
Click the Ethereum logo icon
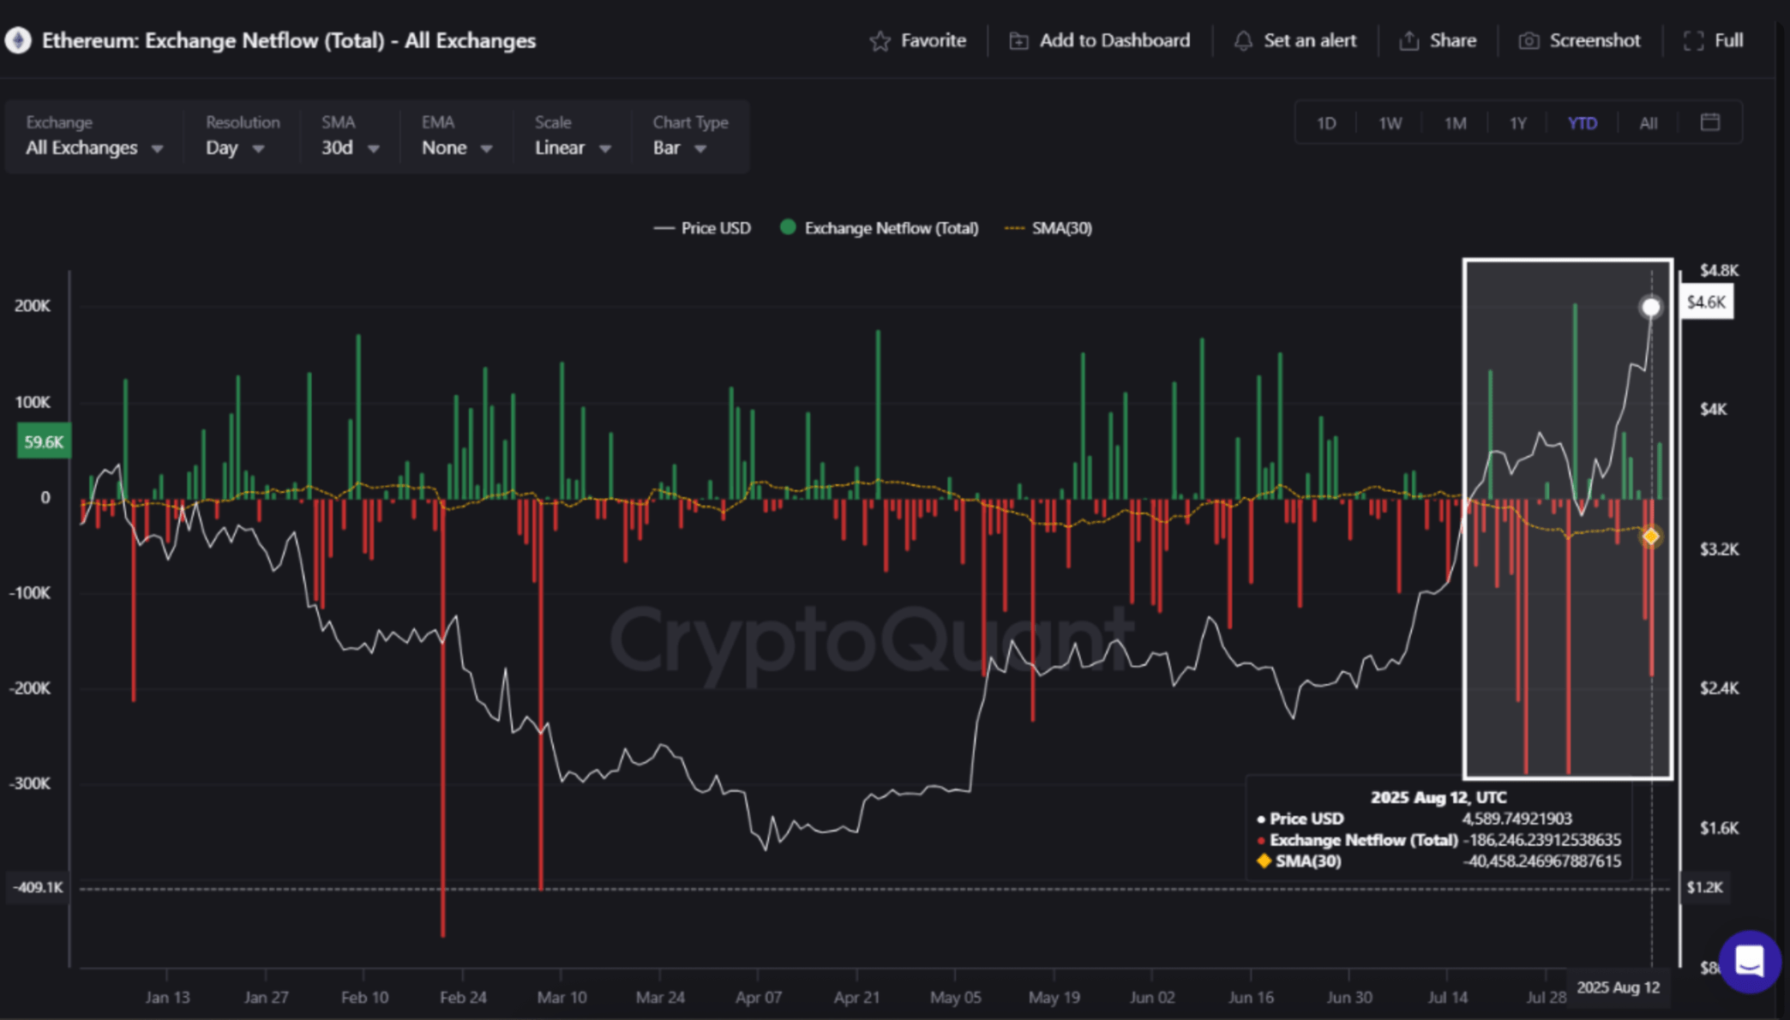[17, 40]
